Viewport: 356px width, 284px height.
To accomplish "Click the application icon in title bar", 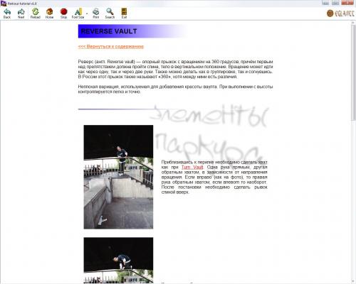I will [x=4, y=4].
